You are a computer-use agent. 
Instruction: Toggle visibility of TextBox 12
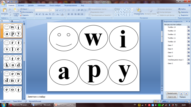pos(188,34)
